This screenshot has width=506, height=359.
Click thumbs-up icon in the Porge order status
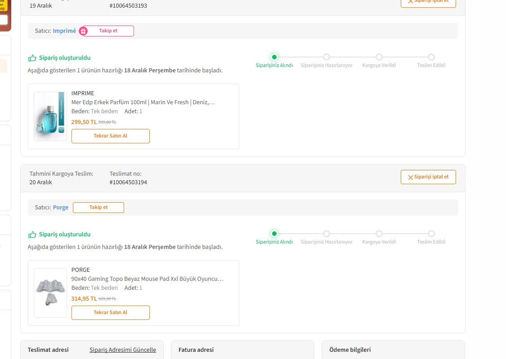(32, 235)
